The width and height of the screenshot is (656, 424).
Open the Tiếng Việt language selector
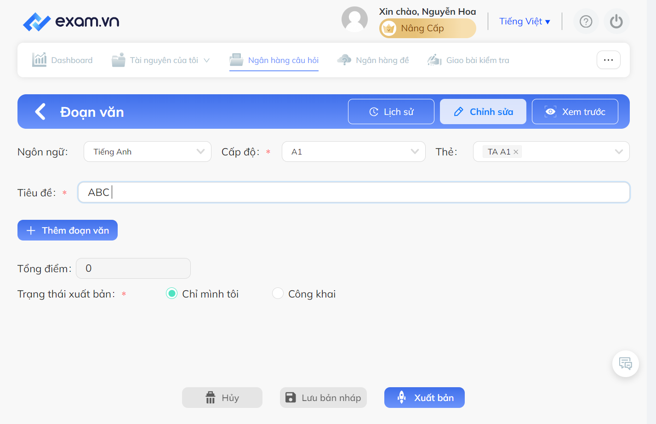(x=525, y=21)
